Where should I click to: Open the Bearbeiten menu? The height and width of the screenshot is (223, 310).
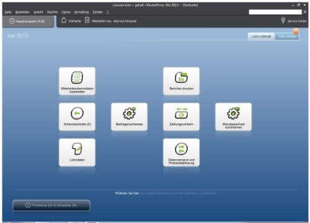point(22,12)
